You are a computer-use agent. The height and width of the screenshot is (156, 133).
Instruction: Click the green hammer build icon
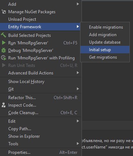coord(4,35)
